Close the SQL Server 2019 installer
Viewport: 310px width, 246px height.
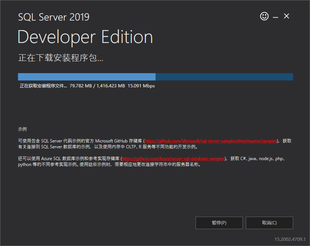(x=287, y=16)
